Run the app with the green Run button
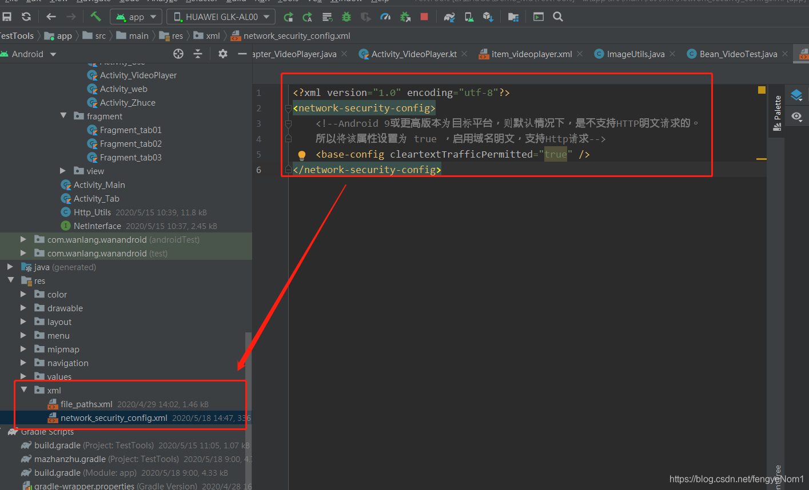 point(288,17)
